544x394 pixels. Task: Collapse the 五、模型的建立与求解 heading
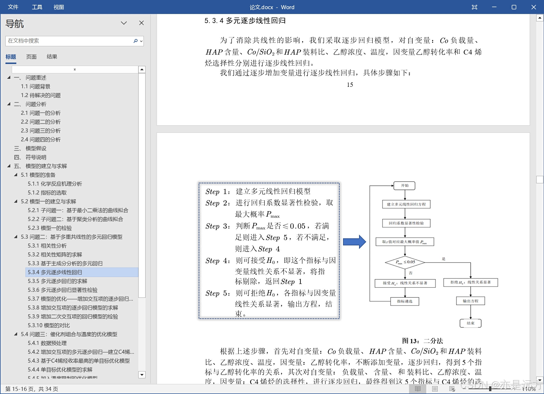pyautogui.click(x=9, y=166)
